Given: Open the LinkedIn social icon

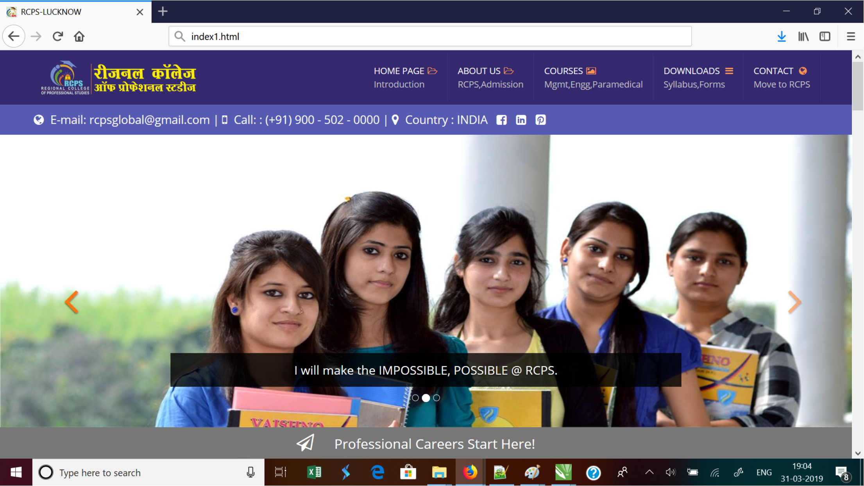Looking at the screenshot, I should 521,120.
